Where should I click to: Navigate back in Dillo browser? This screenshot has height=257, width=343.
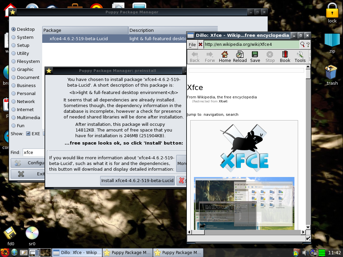click(194, 57)
